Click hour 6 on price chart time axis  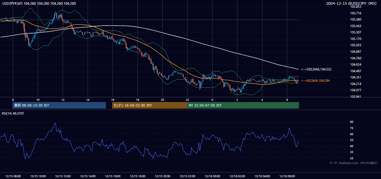click(287, 100)
